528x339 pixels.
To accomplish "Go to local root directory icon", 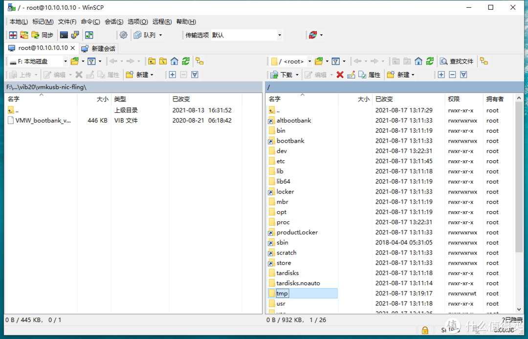I will pyautogui.click(x=163, y=61).
